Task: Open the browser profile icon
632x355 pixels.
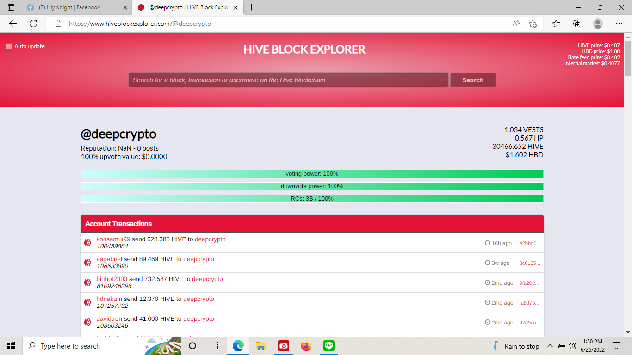Action: tap(598, 24)
